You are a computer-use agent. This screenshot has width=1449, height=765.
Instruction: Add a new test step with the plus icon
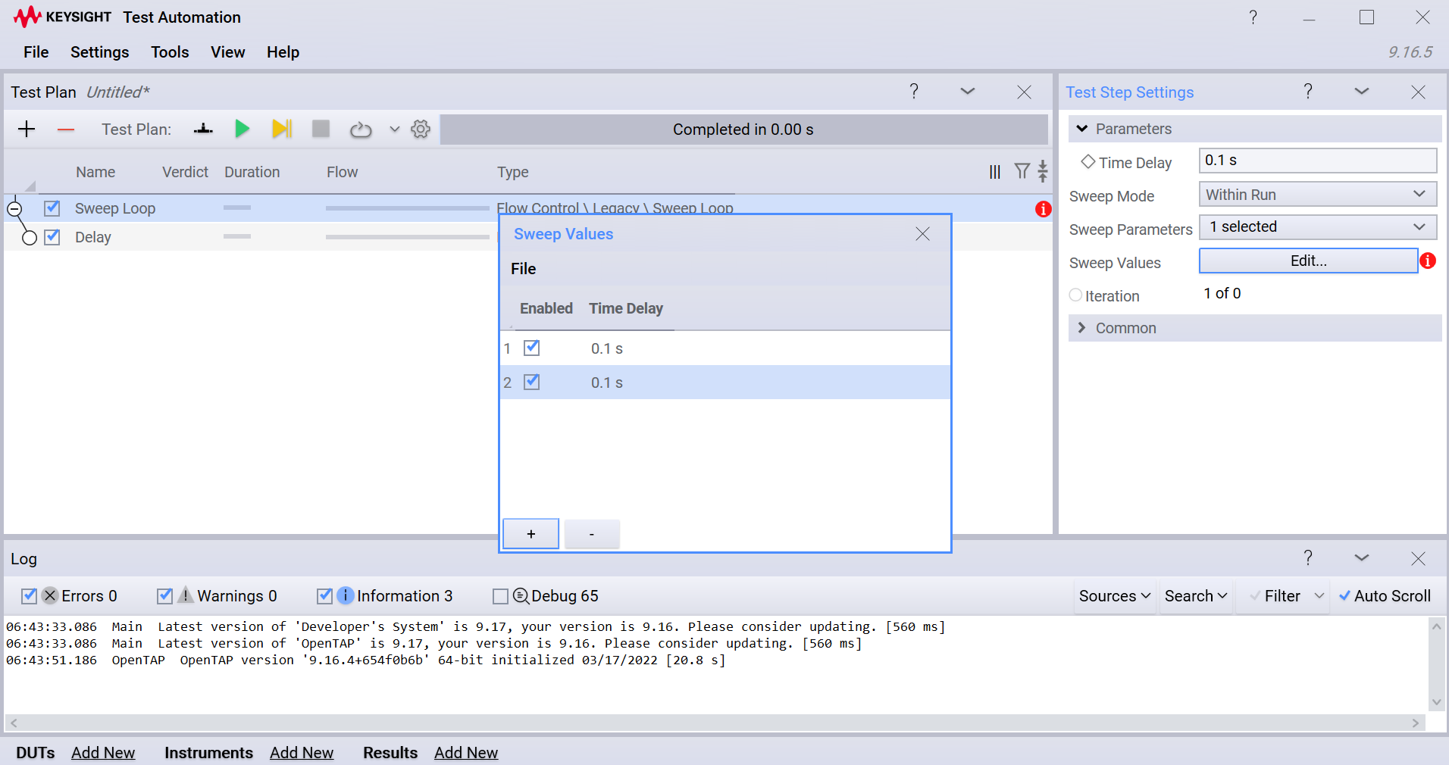click(x=26, y=129)
